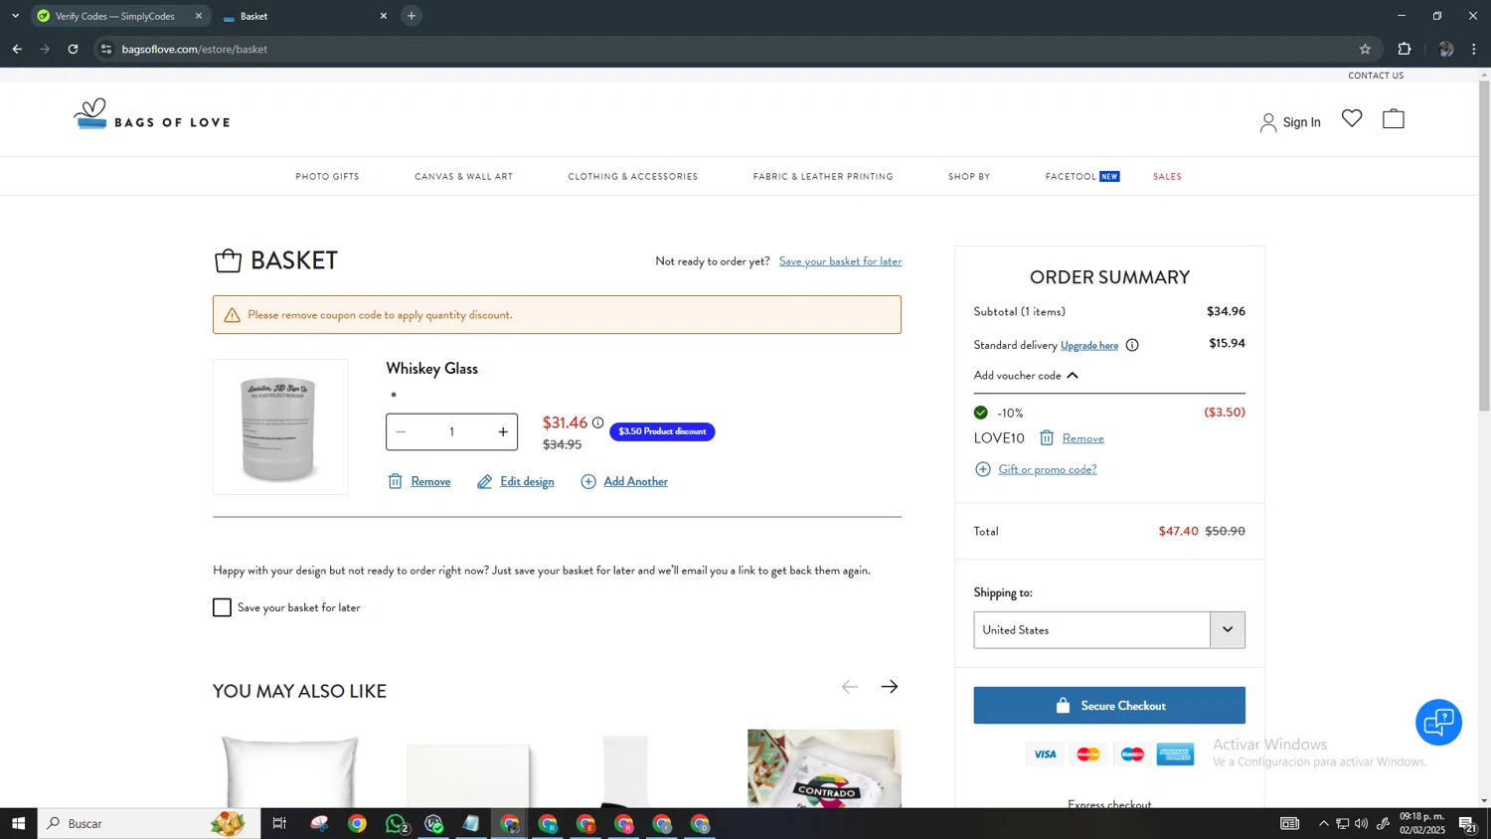Viewport: 1491px width, 839px height.
Task: Click the Whiskey Glass product title
Action: (x=432, y=369)
